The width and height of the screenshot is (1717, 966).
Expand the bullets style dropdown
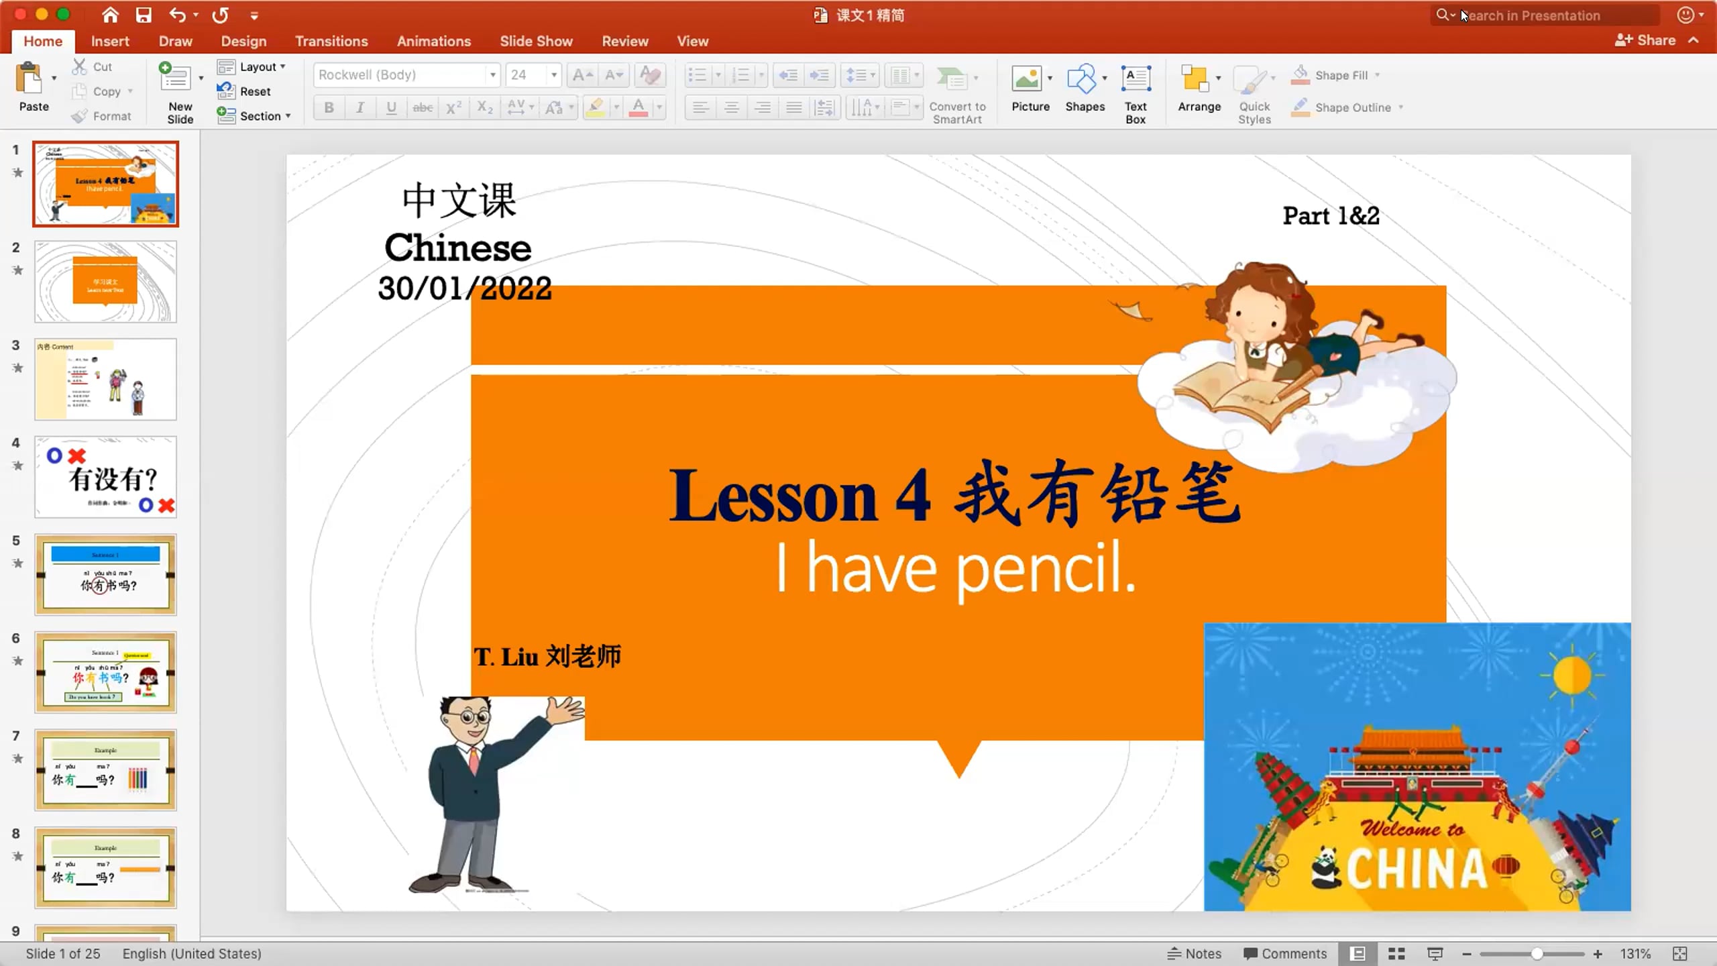[718, 75]
